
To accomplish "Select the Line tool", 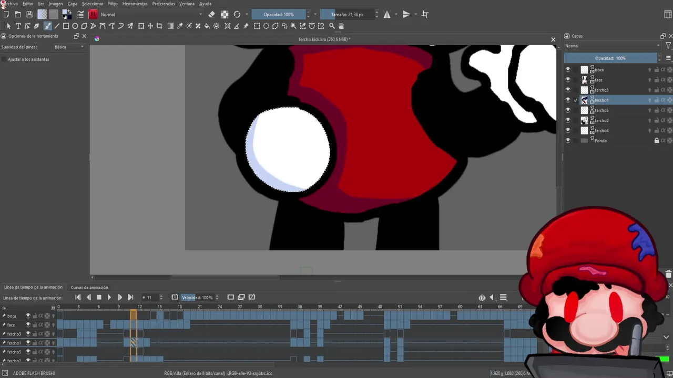I will click(x=57, y=26).
